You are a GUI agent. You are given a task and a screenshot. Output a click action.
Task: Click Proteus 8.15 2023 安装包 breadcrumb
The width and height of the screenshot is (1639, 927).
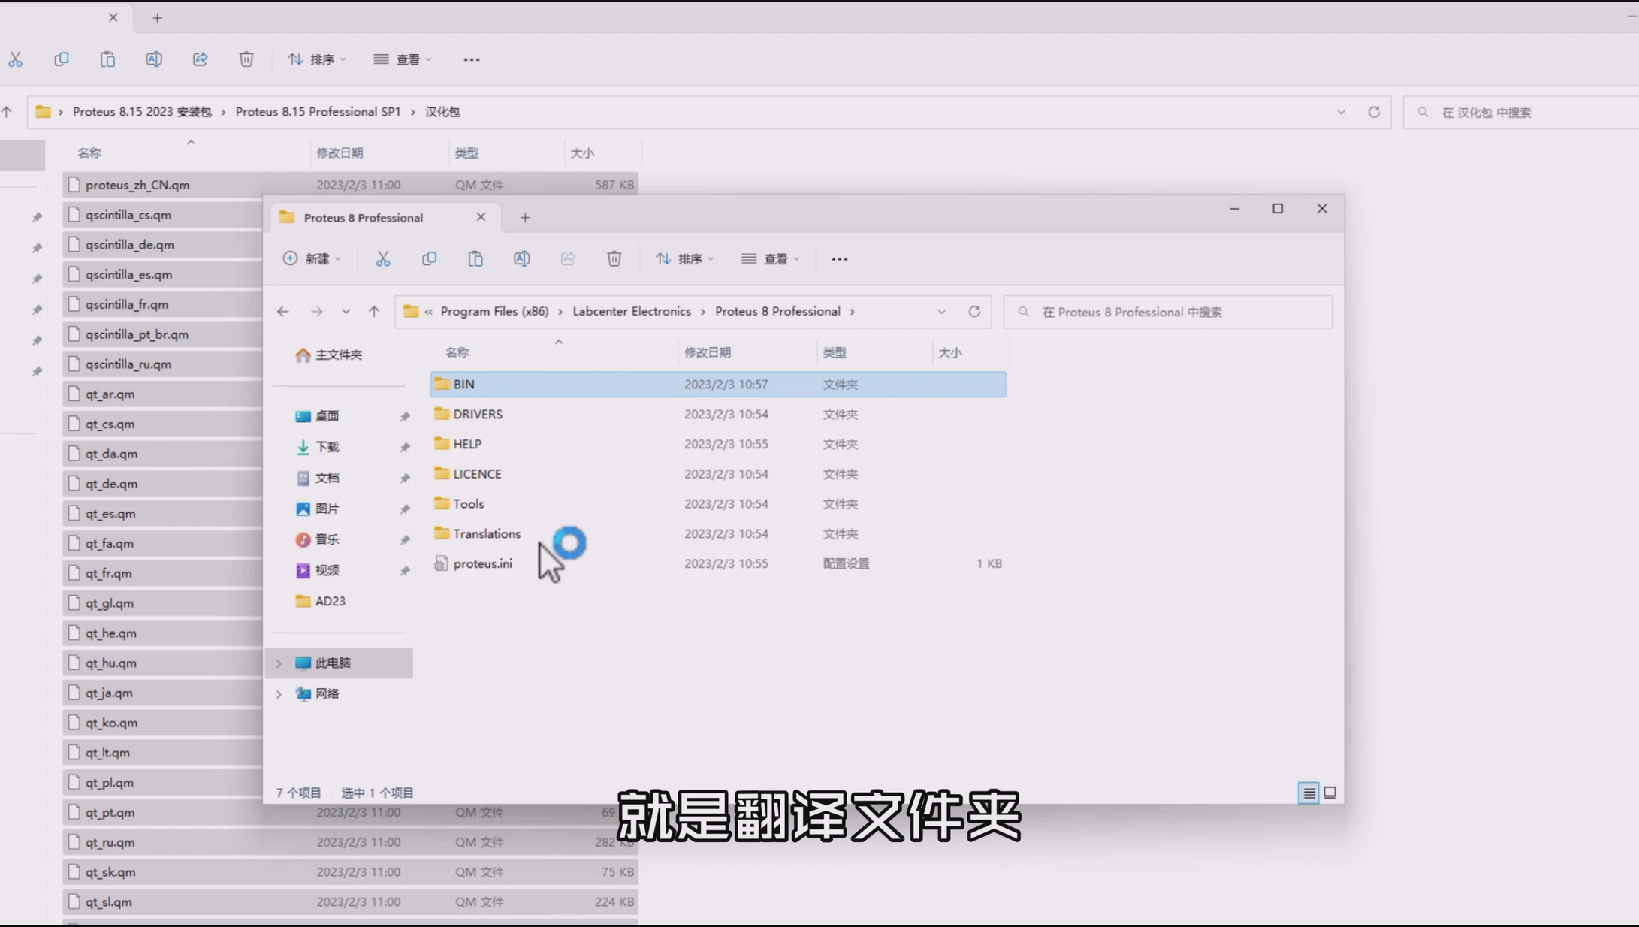coord(142,112)
